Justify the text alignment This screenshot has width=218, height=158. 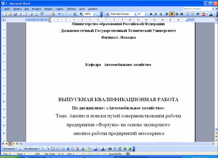(182, 14)
